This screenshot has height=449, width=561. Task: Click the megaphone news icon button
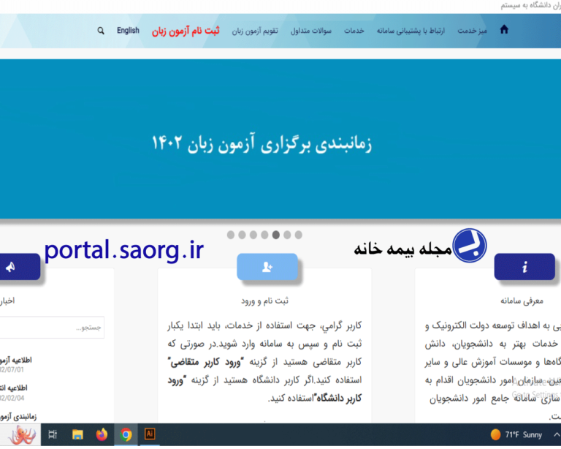(x=20, y=267)
